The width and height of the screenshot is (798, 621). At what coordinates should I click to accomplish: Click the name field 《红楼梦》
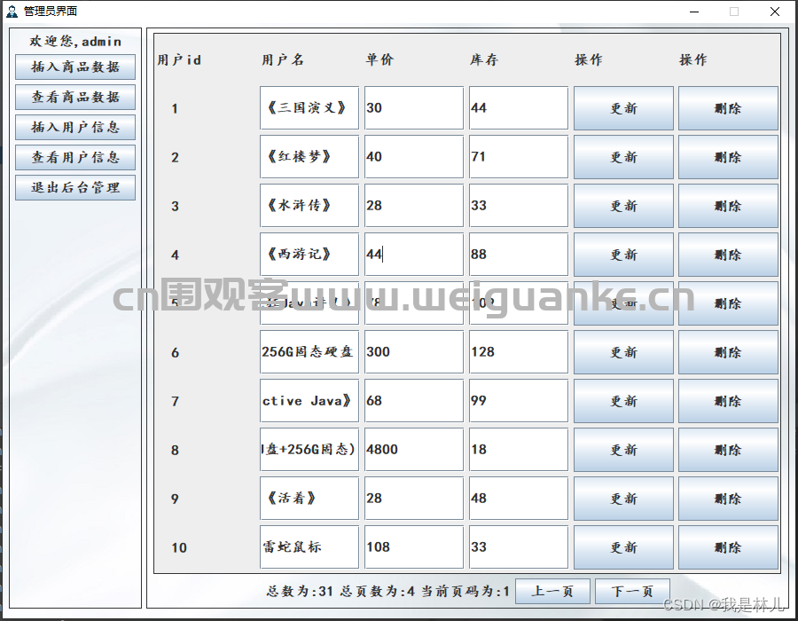point(309,157)
